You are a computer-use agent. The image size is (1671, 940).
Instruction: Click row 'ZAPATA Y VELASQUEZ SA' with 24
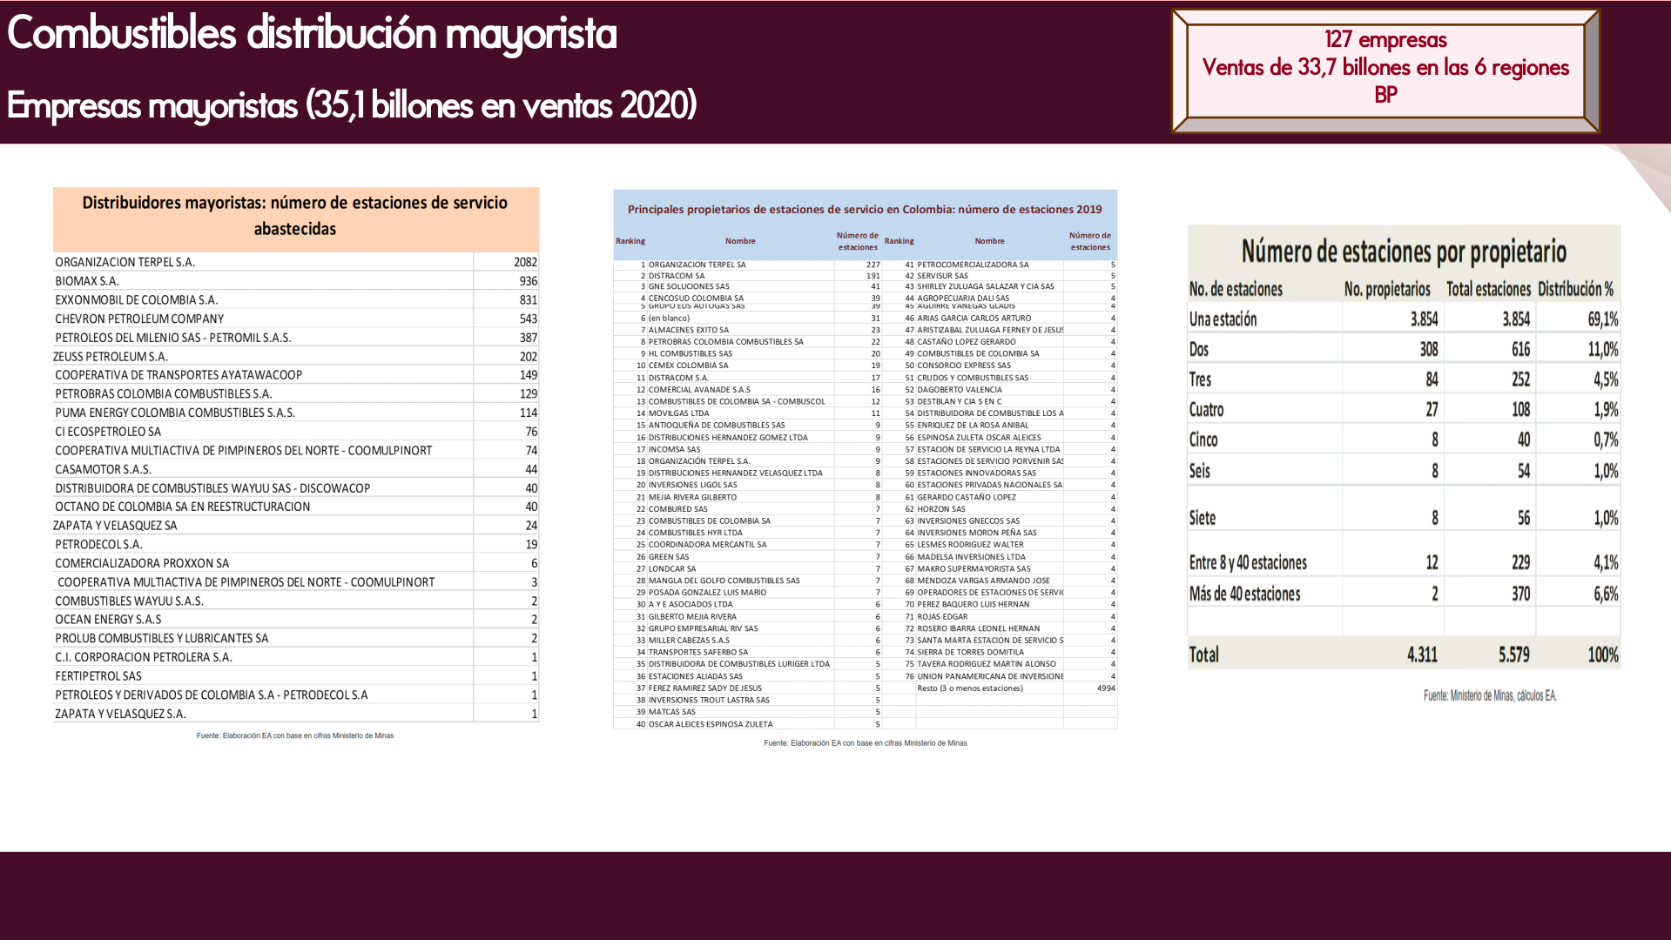point(296,526)
